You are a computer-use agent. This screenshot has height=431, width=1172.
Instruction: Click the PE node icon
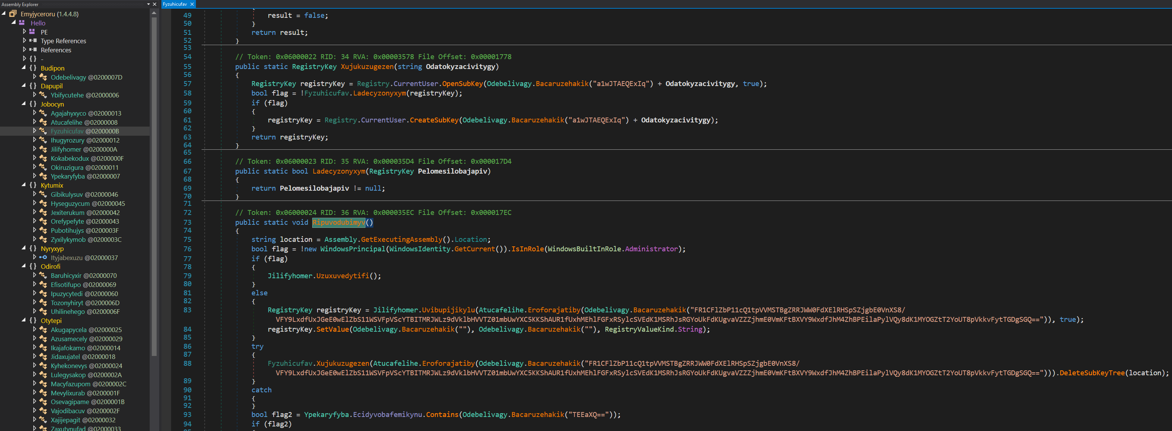pyautogui.click(x=32, y=32)
